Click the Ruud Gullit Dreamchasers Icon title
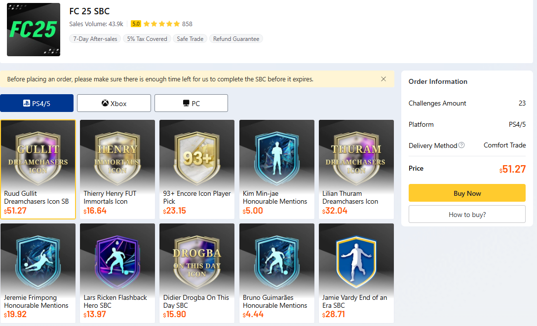The height and width of the screenshot is (326, 537). [x=37, y=197]
